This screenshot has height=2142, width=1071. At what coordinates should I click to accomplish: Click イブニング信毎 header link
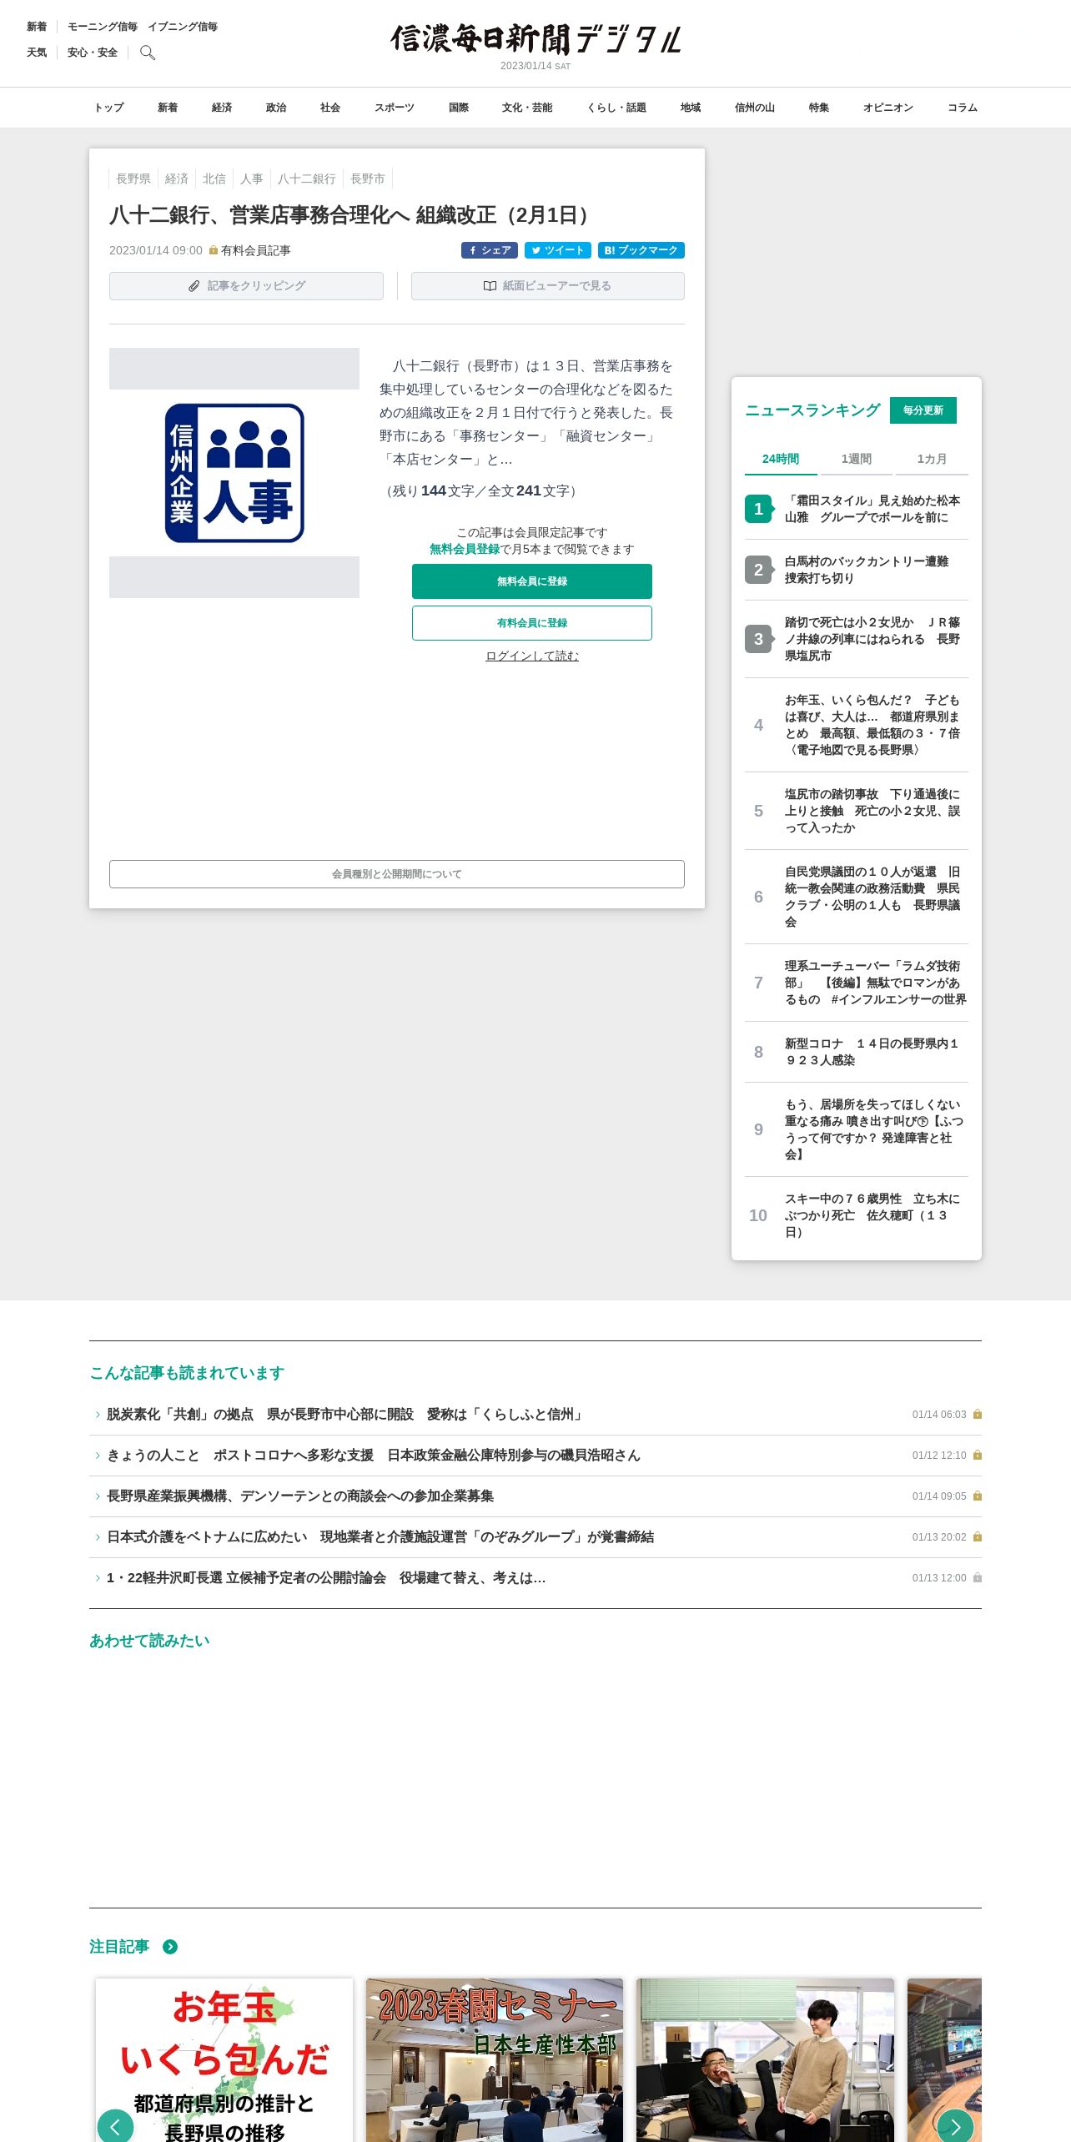point(183,27)
